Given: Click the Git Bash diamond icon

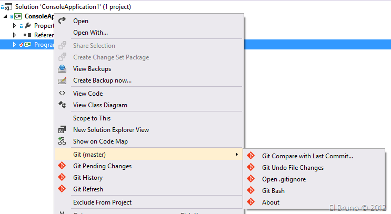Looking at the screenshot, I should (x=251, y=191).
